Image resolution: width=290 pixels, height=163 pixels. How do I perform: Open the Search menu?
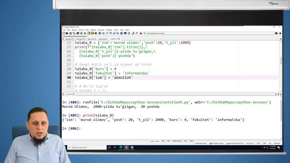point(74,30)
